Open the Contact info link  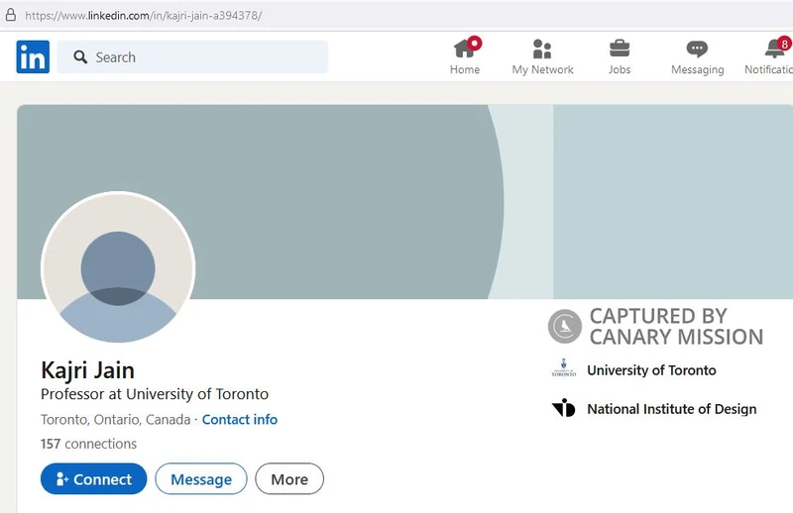coord(240,420)
